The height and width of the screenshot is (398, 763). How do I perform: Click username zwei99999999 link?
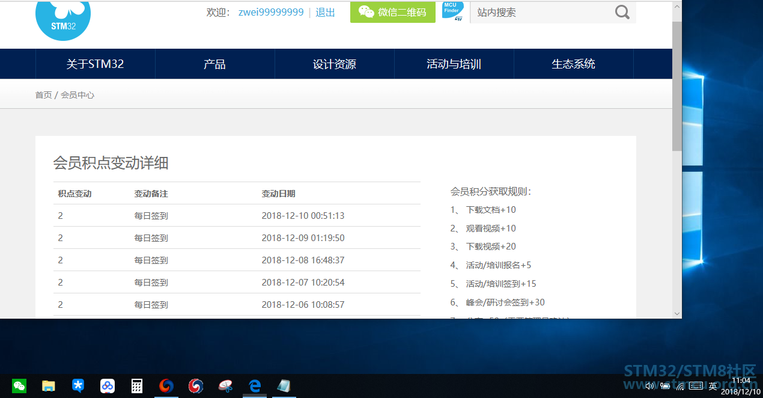tap(271, 12)
